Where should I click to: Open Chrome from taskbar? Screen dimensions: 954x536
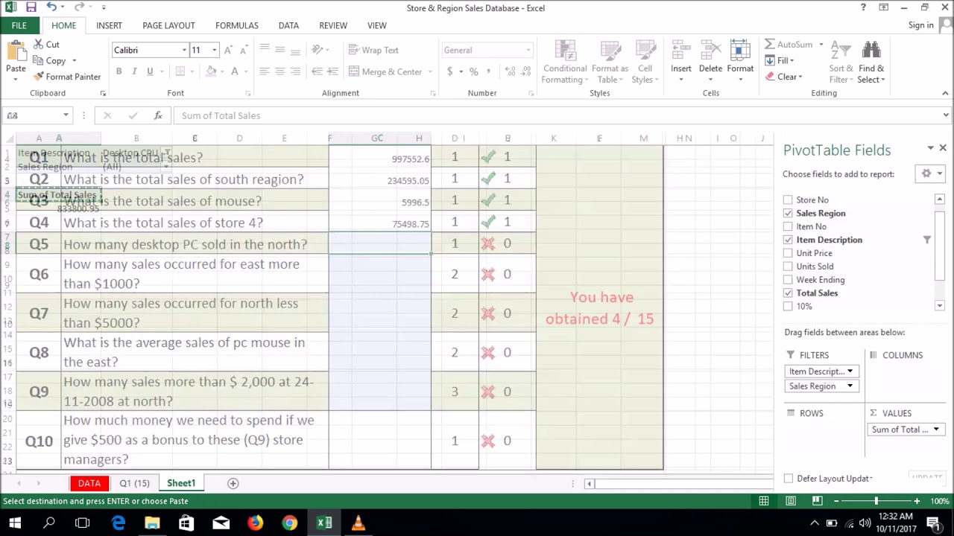pos(289,523)
